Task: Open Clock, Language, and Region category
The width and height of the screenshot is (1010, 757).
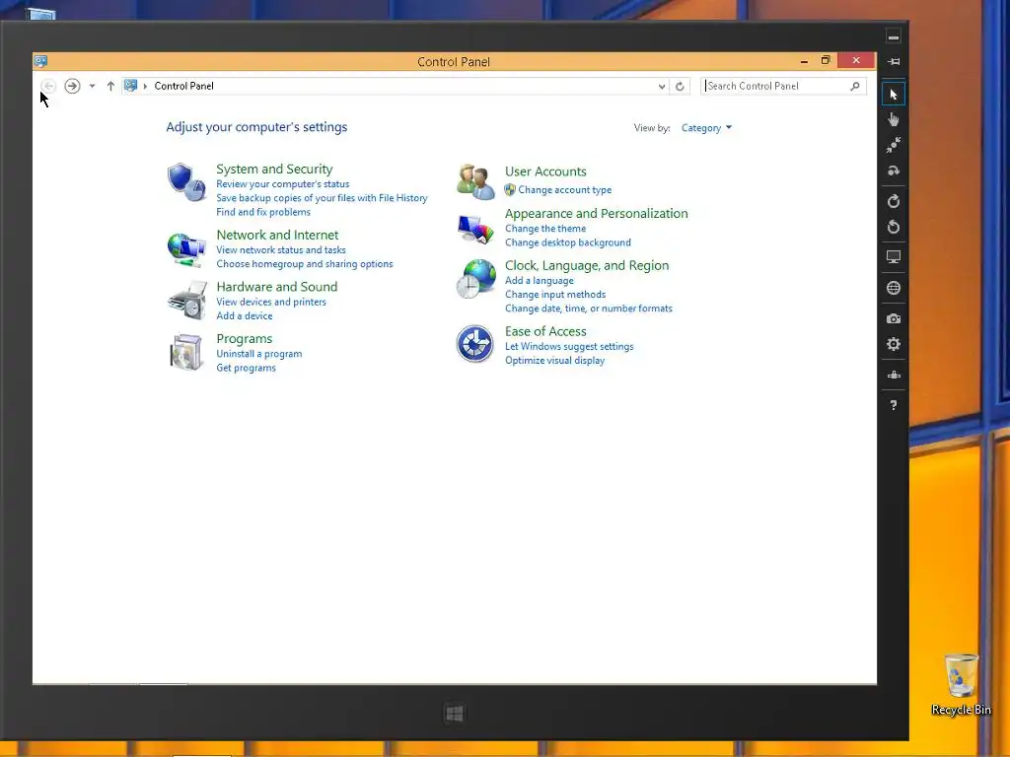Action: click(587, 265)
